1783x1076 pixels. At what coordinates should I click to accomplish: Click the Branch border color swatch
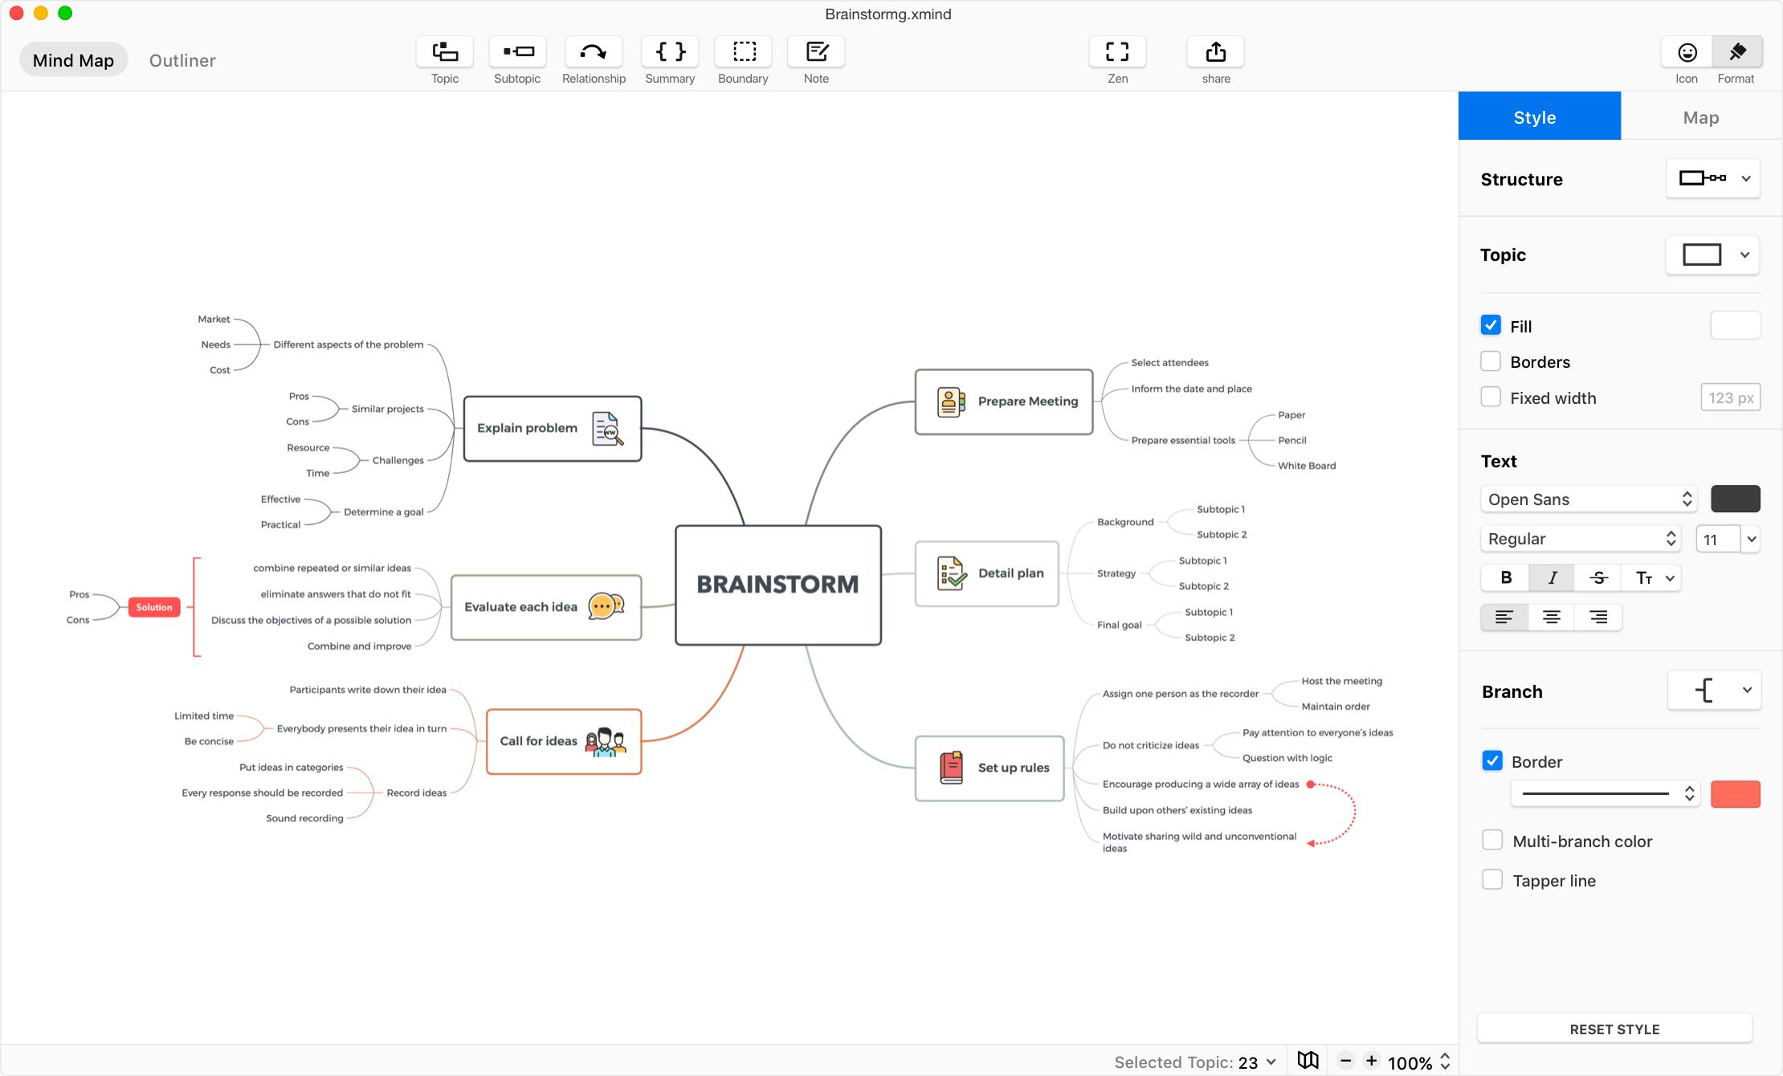1735,793
